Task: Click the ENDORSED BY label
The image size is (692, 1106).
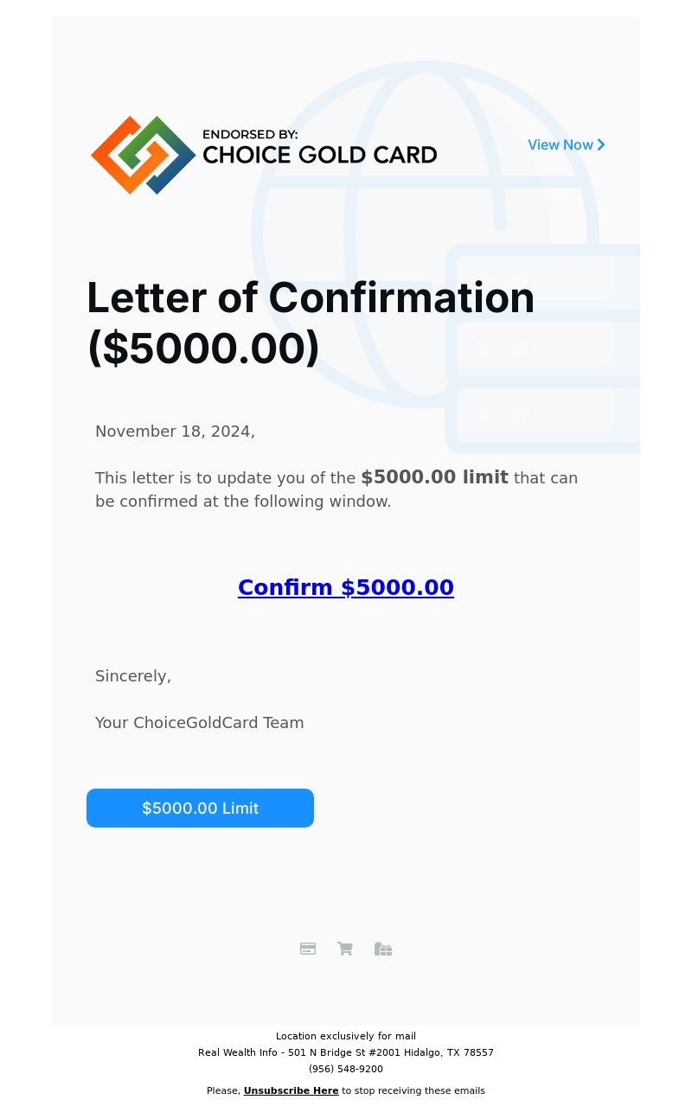Action: click(250, 135)
